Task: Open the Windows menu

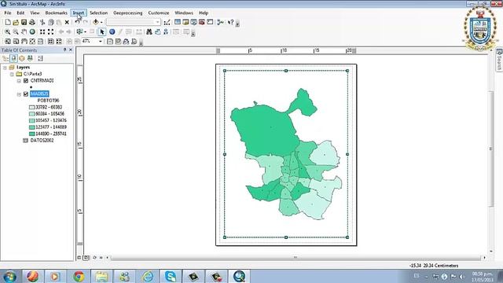Action: (x=184, y=13)
